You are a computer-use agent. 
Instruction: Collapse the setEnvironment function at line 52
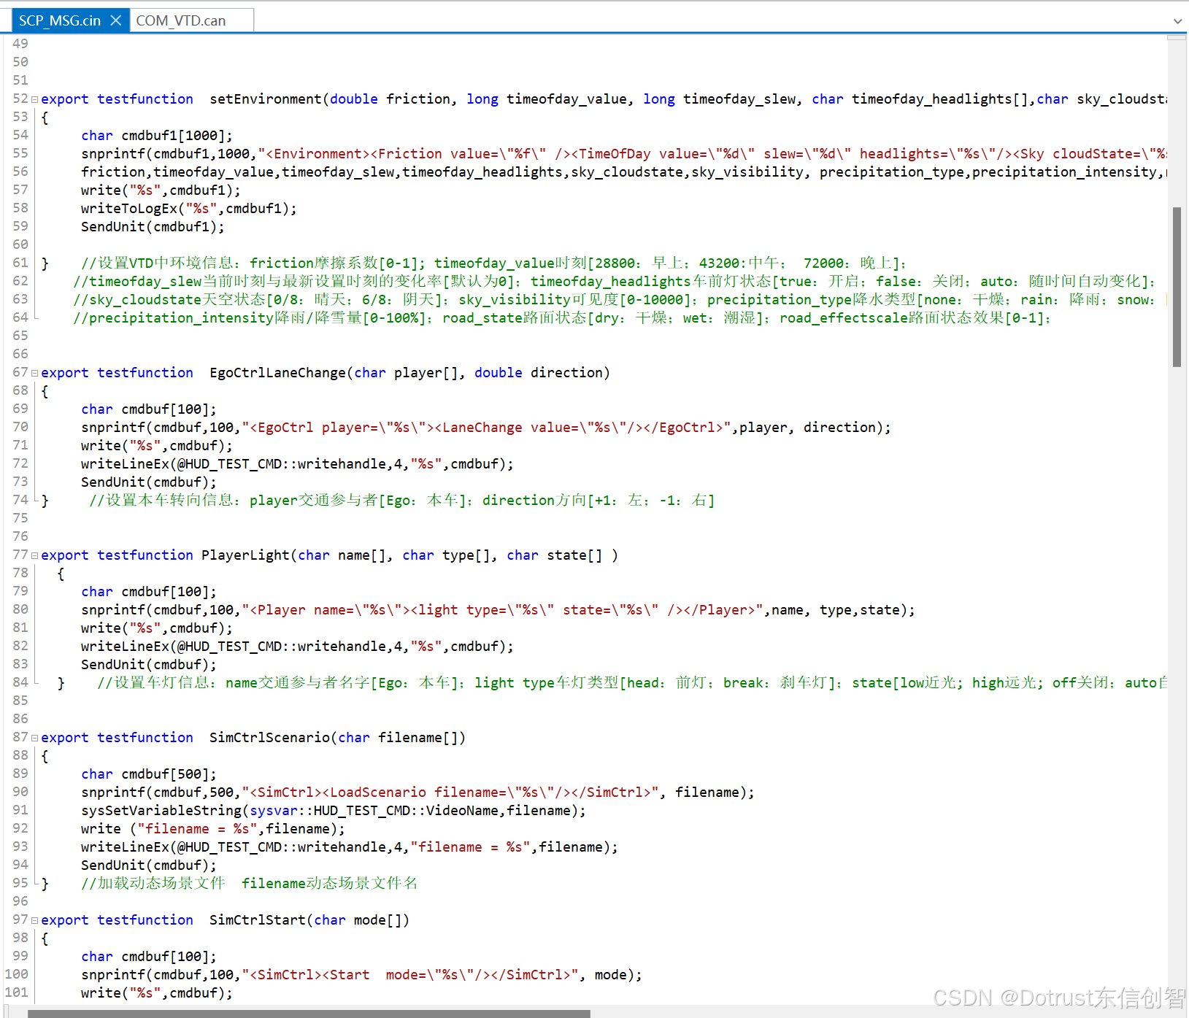pyautogui.click(x=34, y=99)
